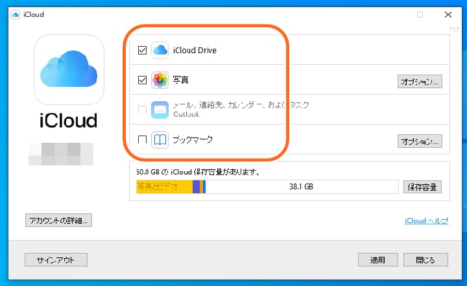This screenshot has width=467, height=286.
Task: Uncheck the 写真 checkbox
Action: click(142, 80)
